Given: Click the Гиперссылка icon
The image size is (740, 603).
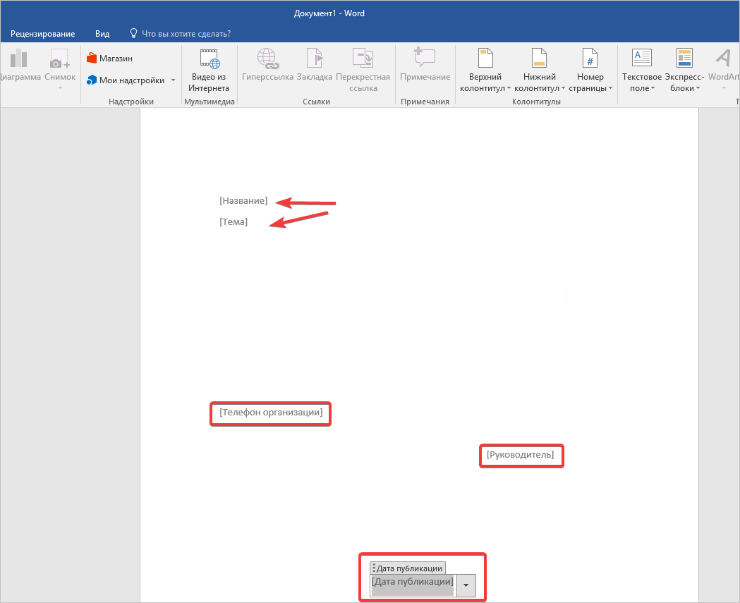Looking at the screenshot, I should click(x=267, y=61).
